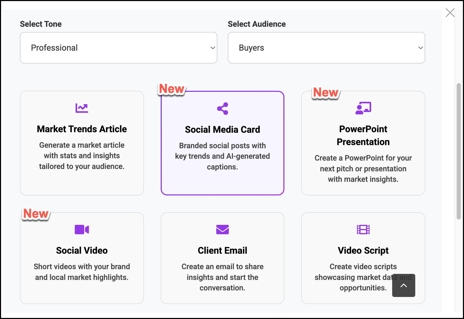Viewport: 464px width, 319px height.
Task: Close the dialog with the X icon
Action: (450, 13)
